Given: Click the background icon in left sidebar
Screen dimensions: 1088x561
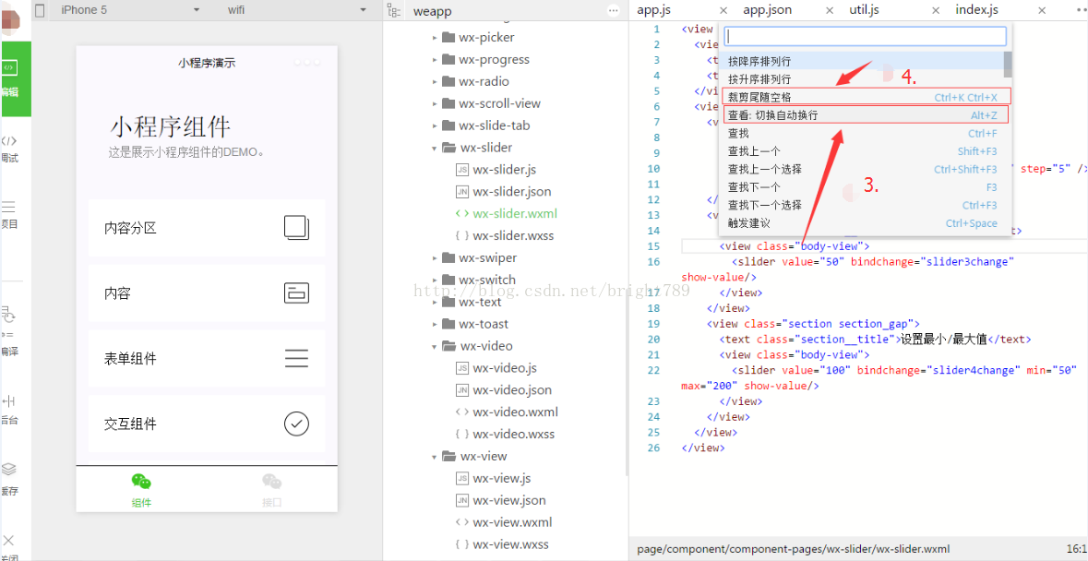Looking at the screenshot, I should pyautogui.click(x=9, y=401).
